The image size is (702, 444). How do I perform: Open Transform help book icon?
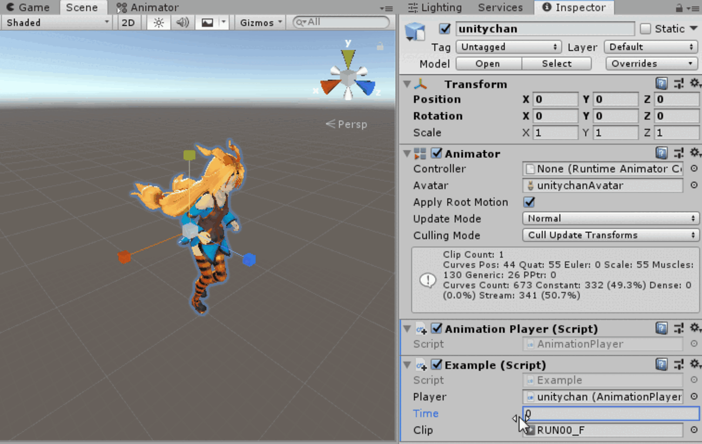661,84
